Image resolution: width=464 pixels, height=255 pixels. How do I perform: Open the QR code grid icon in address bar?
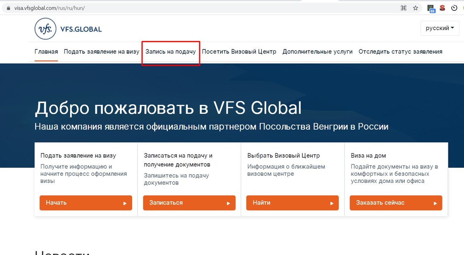404,8
